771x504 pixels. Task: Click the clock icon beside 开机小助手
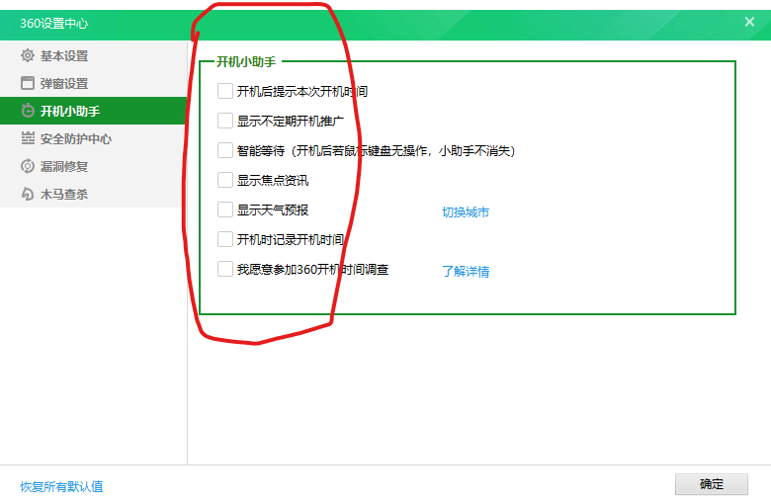(28, 111)
